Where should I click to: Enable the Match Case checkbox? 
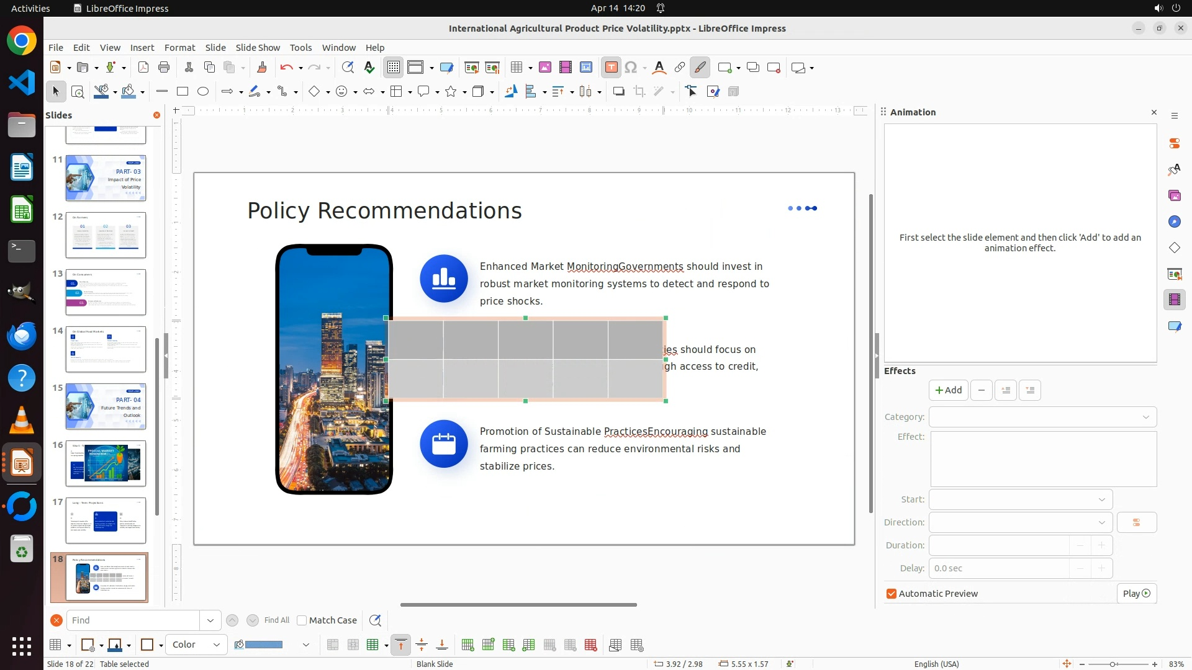[x=302, y=620]
